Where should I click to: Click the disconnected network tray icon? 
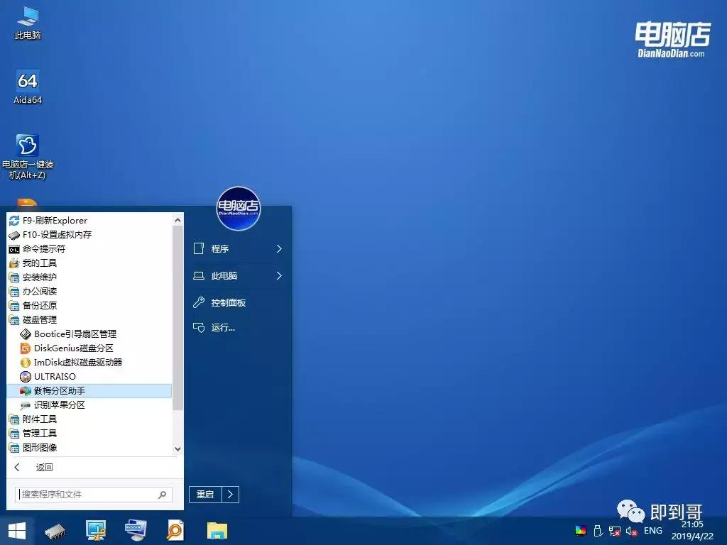(x=615, y=530)
